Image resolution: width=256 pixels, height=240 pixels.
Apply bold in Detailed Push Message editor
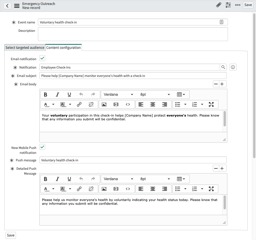coord(45,179)
